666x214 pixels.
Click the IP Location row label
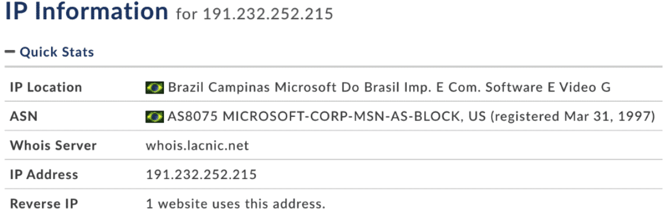46,88
